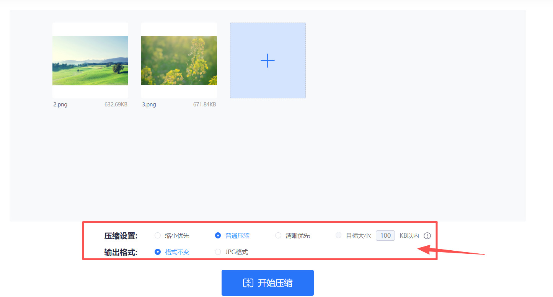Image resolution: width=553 pixels, height=297 pixels.
Task: Click the dashed upload placeholder area
Action: (x=268, y=60)
